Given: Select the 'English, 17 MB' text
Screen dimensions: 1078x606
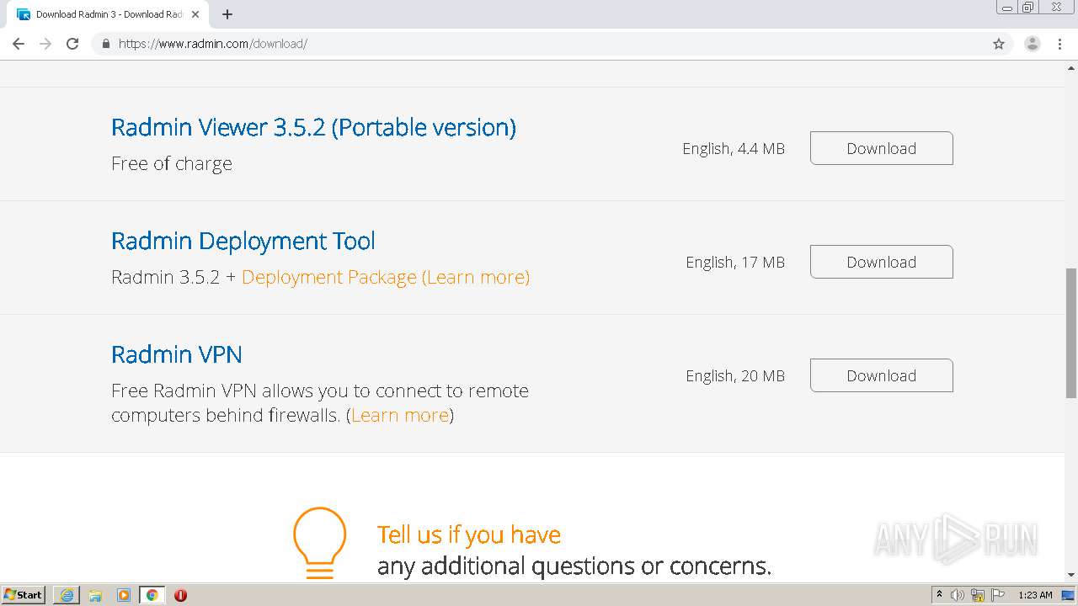Looking at the screenshot, I should coord(735,263).
